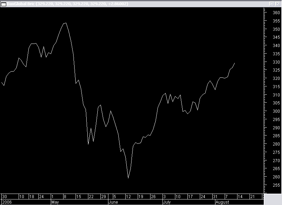Click the final data point of price line

(x=234, y=63)
